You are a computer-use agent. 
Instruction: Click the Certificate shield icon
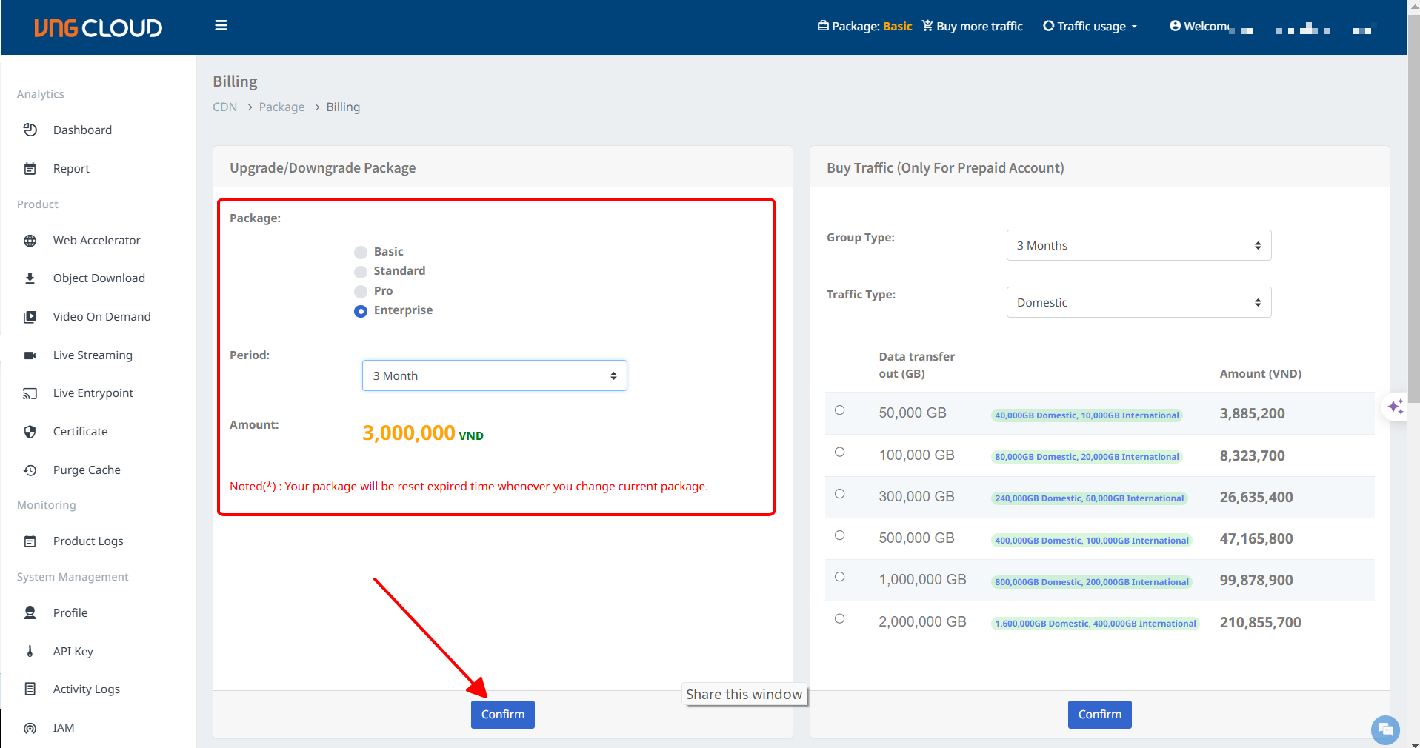(30, 432)
